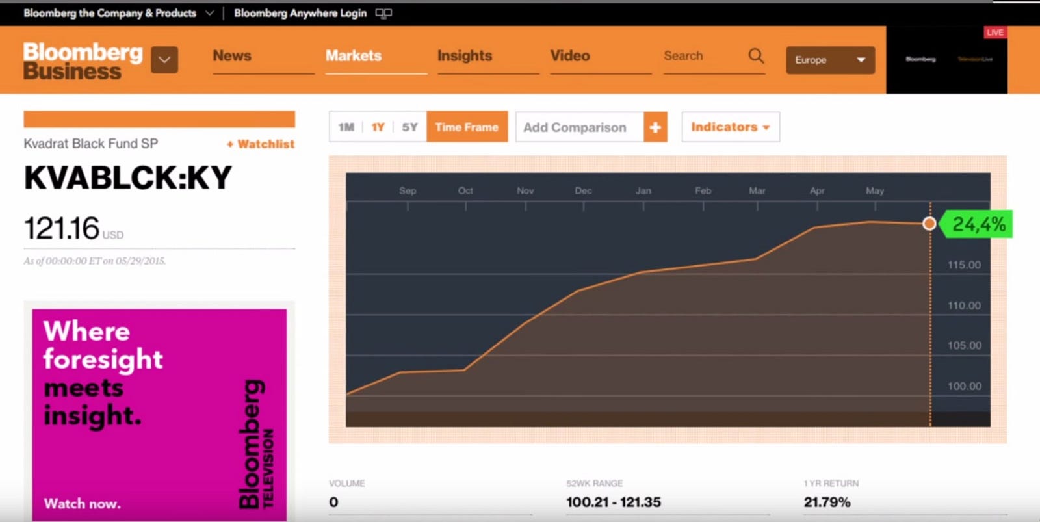The image size is (1040, 522).
Task: Open the Insights section
Action: pyautogui.click(x=465, y=56)
